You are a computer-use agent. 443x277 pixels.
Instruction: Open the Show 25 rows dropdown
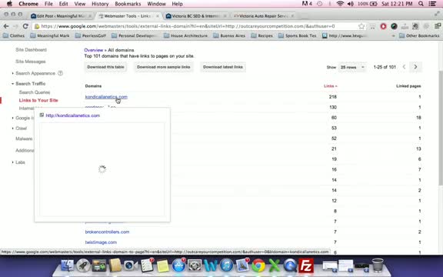pos(352,67)
